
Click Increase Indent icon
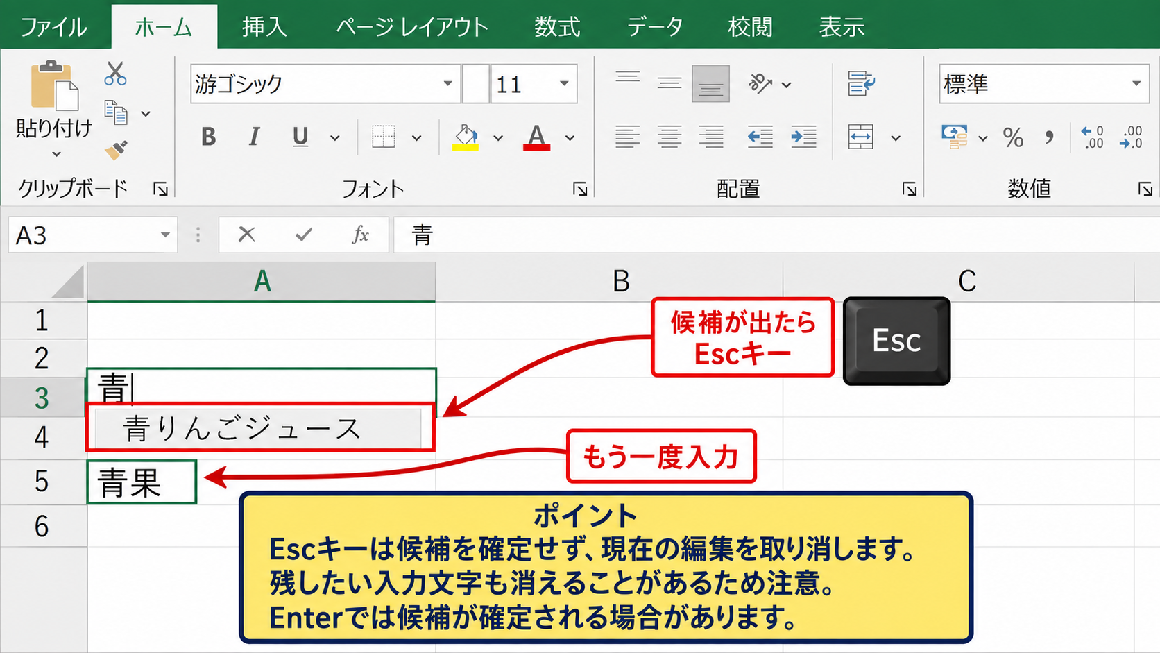pos(803,137)
